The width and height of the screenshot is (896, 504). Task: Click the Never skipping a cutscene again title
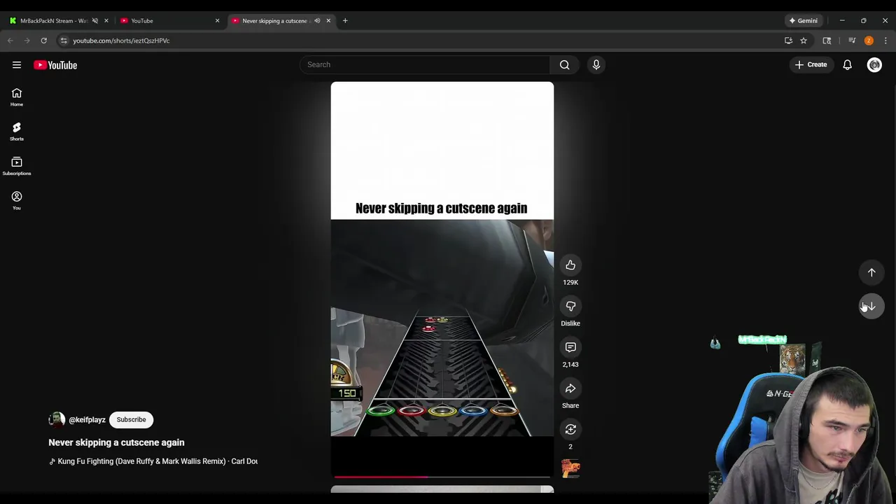[x=116, y=442]
